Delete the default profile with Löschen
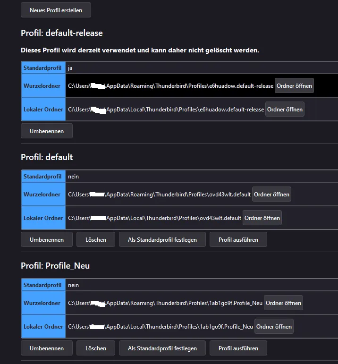Viewport: 338px width, 364px height. click(x=96, y=239)
